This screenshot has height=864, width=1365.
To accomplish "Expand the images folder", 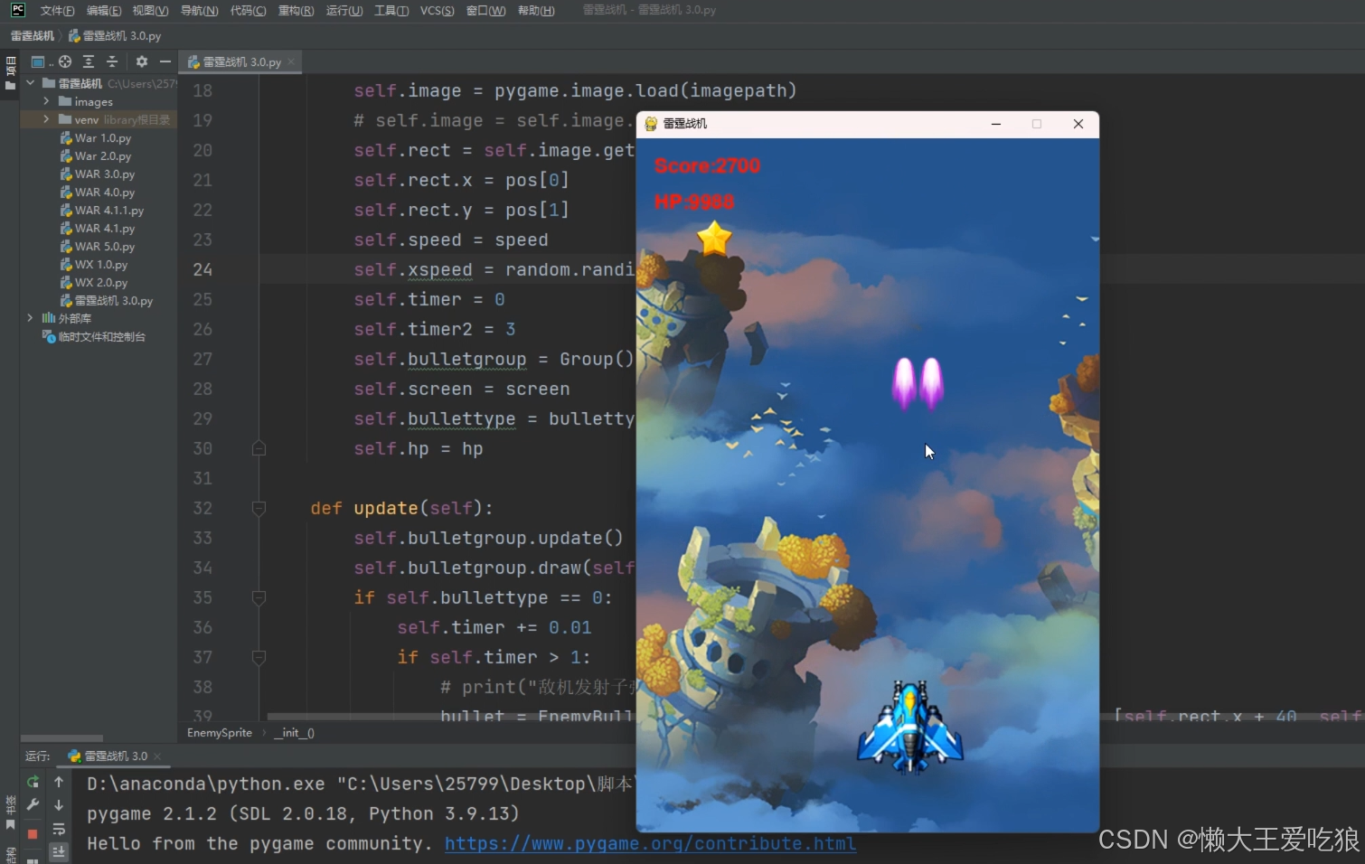I will tap(46, 101).
